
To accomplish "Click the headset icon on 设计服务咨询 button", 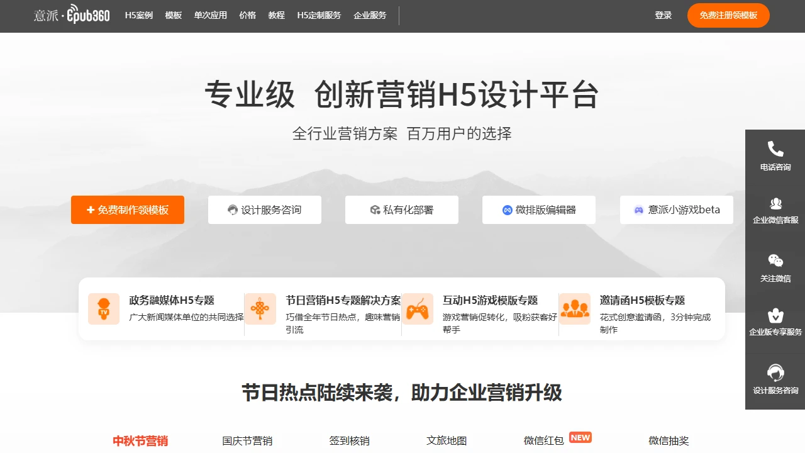I will click(233, 210).
